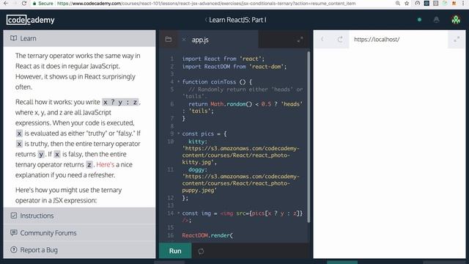Fold the pics object at line 9

click(x=179, y=133)
